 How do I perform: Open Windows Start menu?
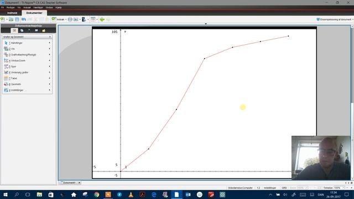6,195
